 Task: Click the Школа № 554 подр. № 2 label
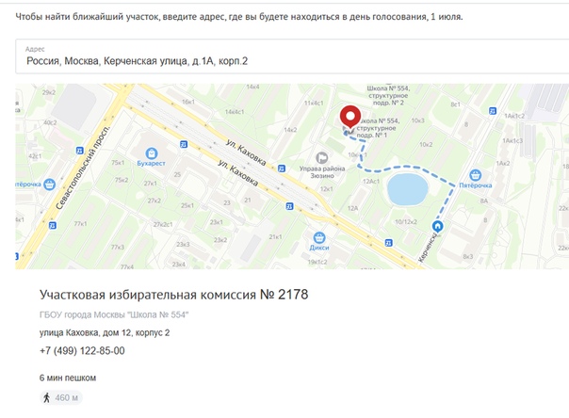tap(388, 95)
